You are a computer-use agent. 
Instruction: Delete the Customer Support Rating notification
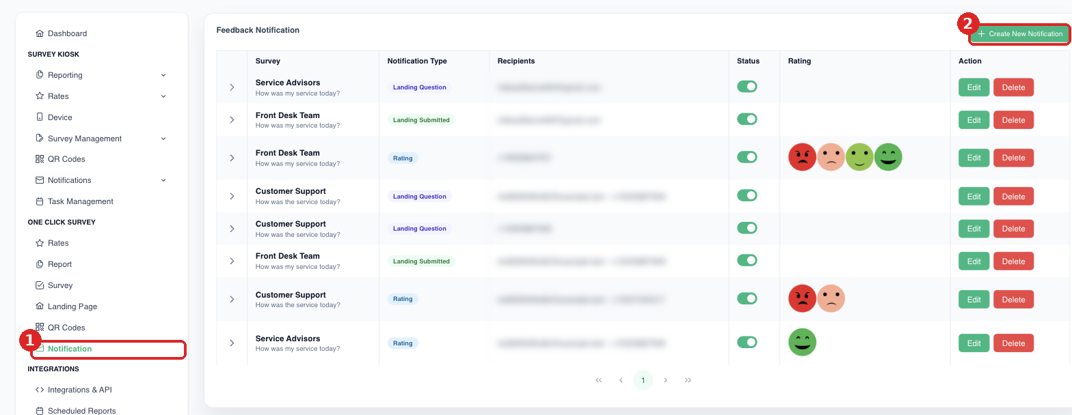coord(1013,299)
